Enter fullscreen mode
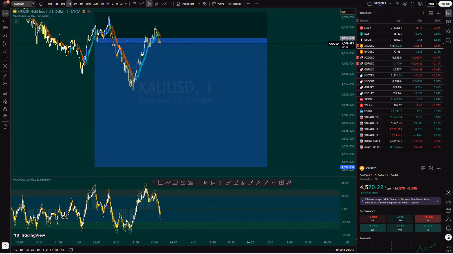The height and width of the screenshot is (254, 453). coord(413,4)
